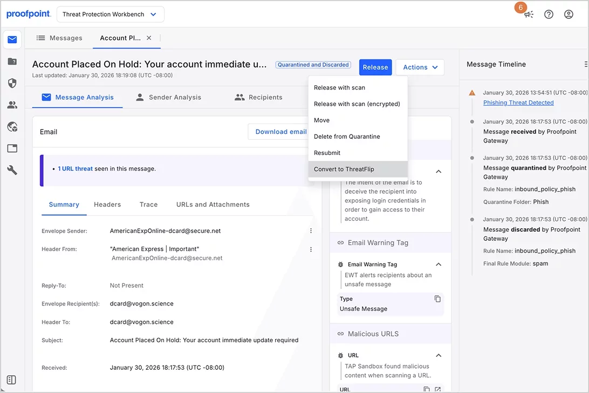Click the Message received timeline marker
The width and height of the screenshot is (589, 393).
472,122
